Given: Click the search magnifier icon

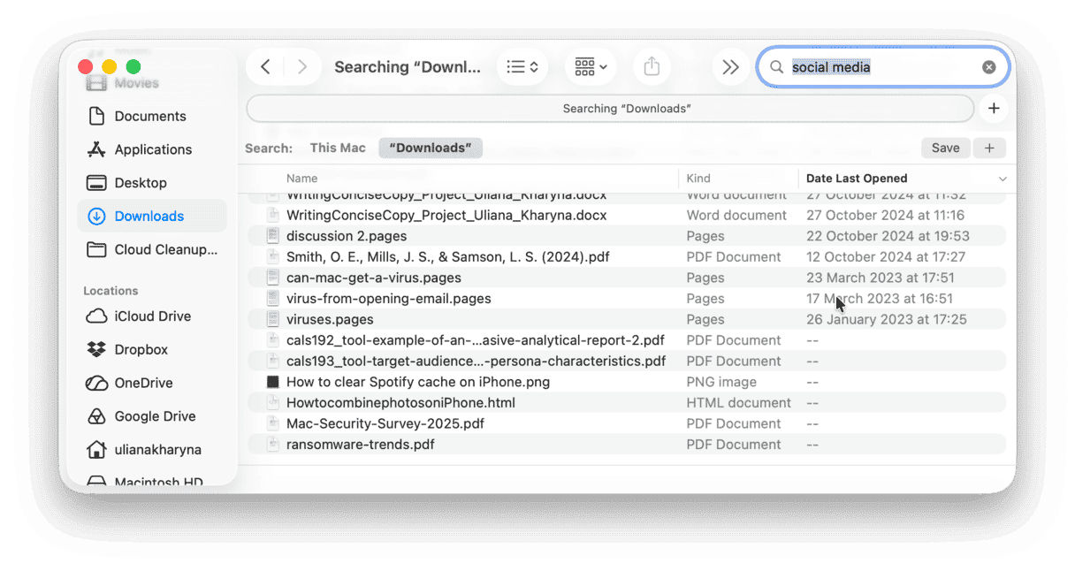Looking at the screenshot, I should [776, 67].
